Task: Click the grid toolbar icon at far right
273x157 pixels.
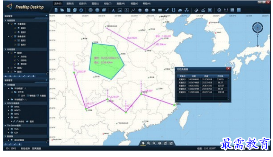Action: click(x=239, y=10)
